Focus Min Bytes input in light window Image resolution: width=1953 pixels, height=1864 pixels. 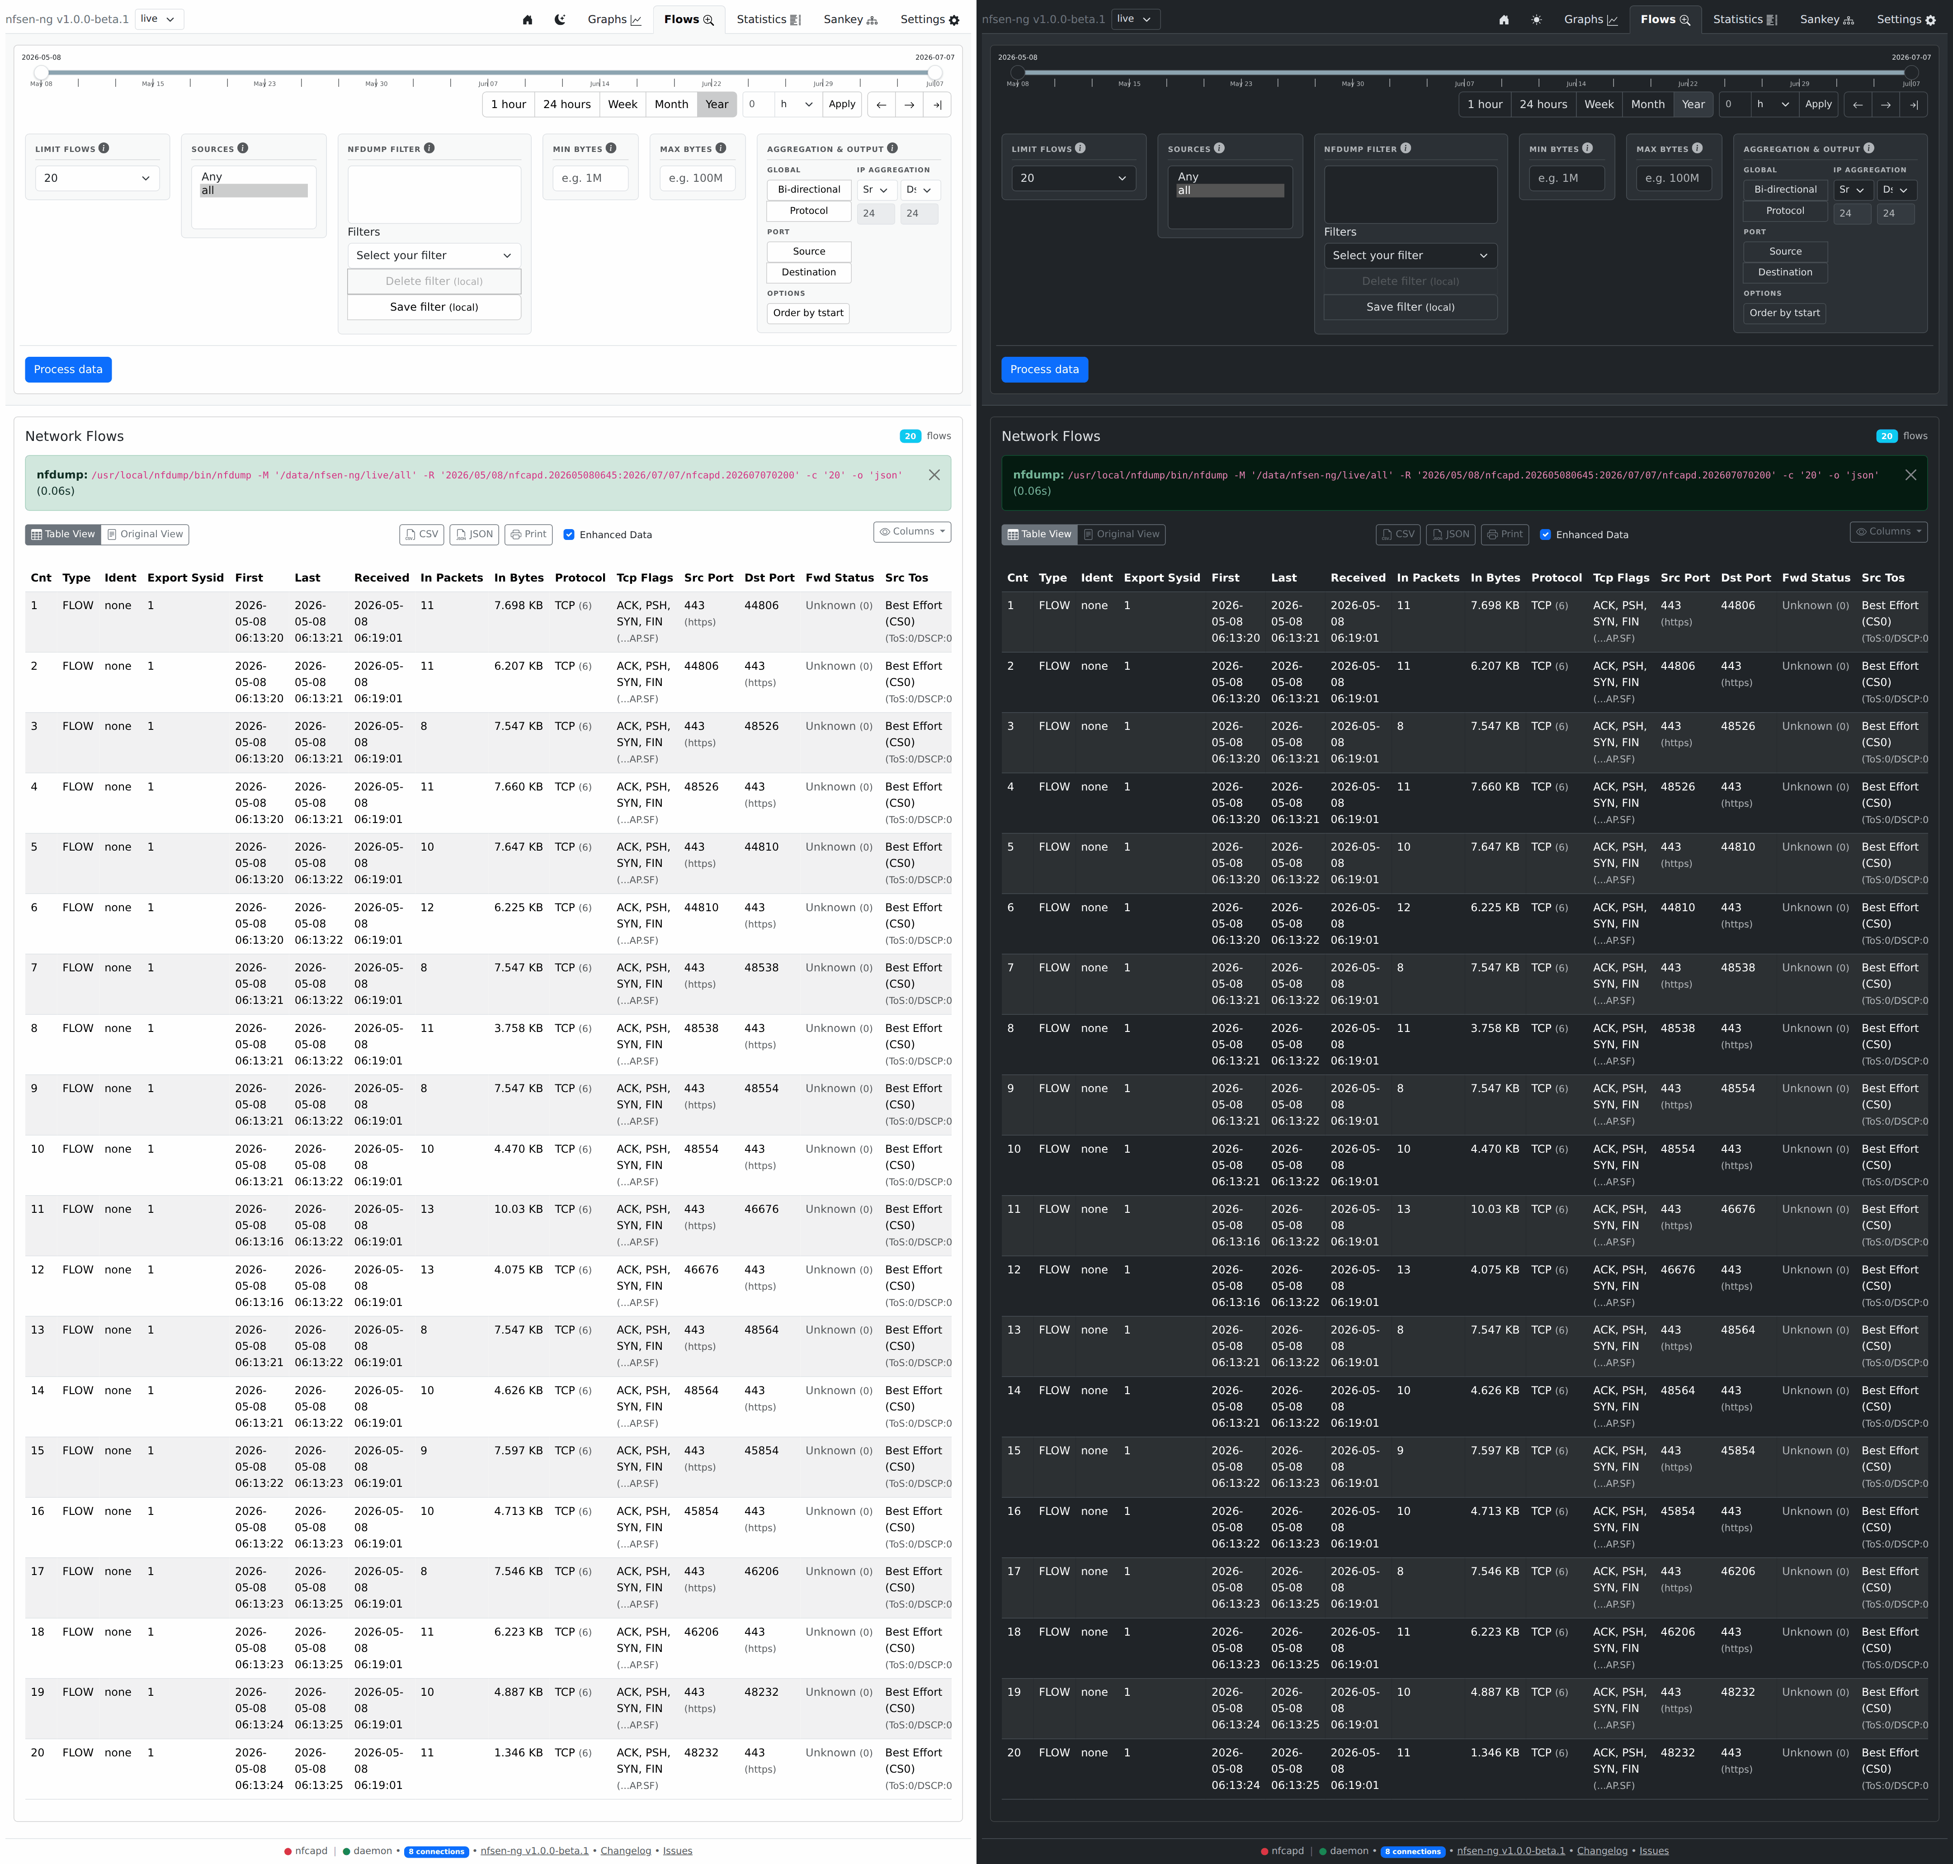pos(591,178)
